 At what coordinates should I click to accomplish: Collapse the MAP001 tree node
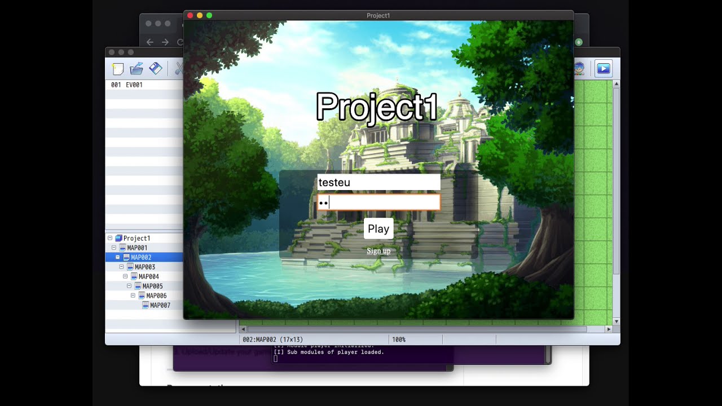(x=114, y=248)
